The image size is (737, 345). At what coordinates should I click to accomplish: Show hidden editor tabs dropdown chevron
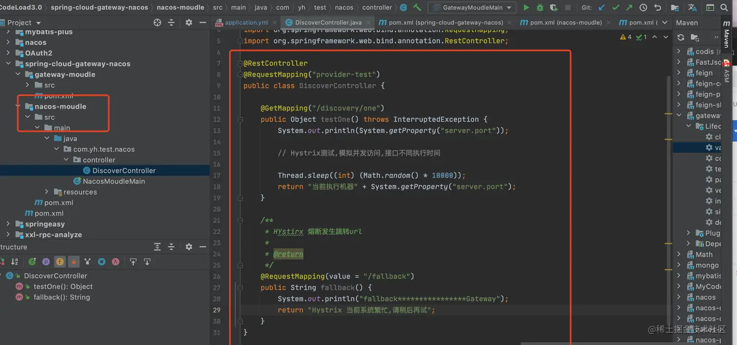click(665, 22)
